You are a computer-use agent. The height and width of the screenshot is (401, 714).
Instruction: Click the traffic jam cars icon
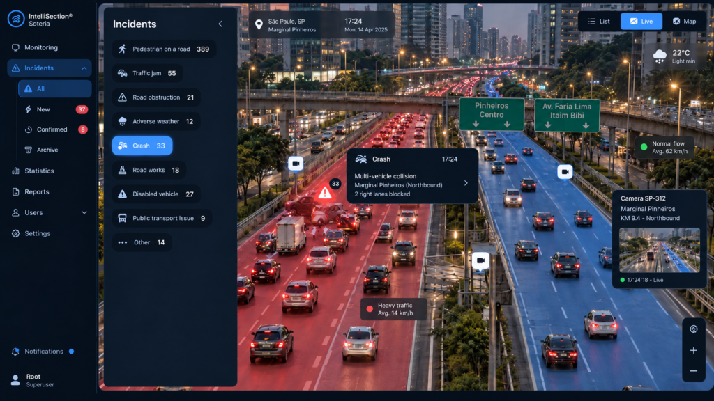[x=123, y=73]
